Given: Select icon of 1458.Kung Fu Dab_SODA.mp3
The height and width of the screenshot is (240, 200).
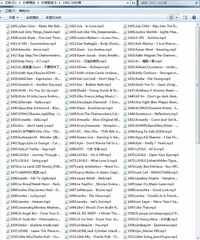Looking at the screenshot, I should click(x=125, y=132).
